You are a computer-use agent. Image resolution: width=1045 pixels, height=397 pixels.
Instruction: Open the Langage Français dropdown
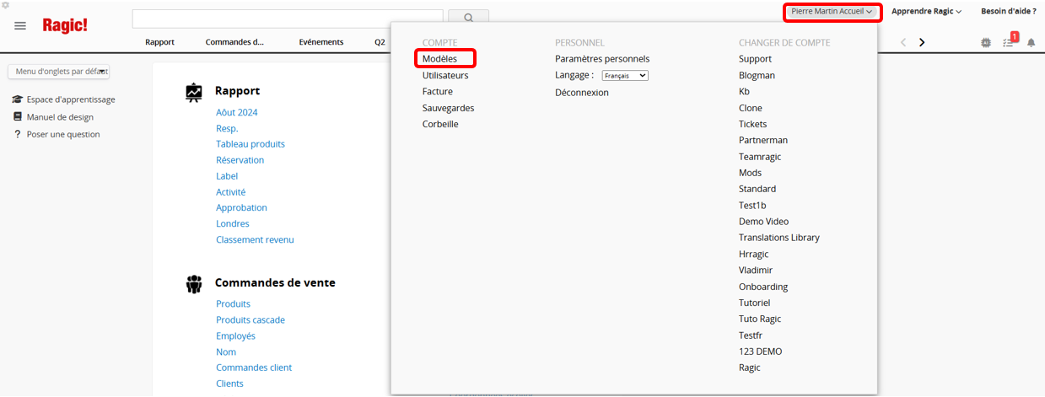tap(625, 76)
